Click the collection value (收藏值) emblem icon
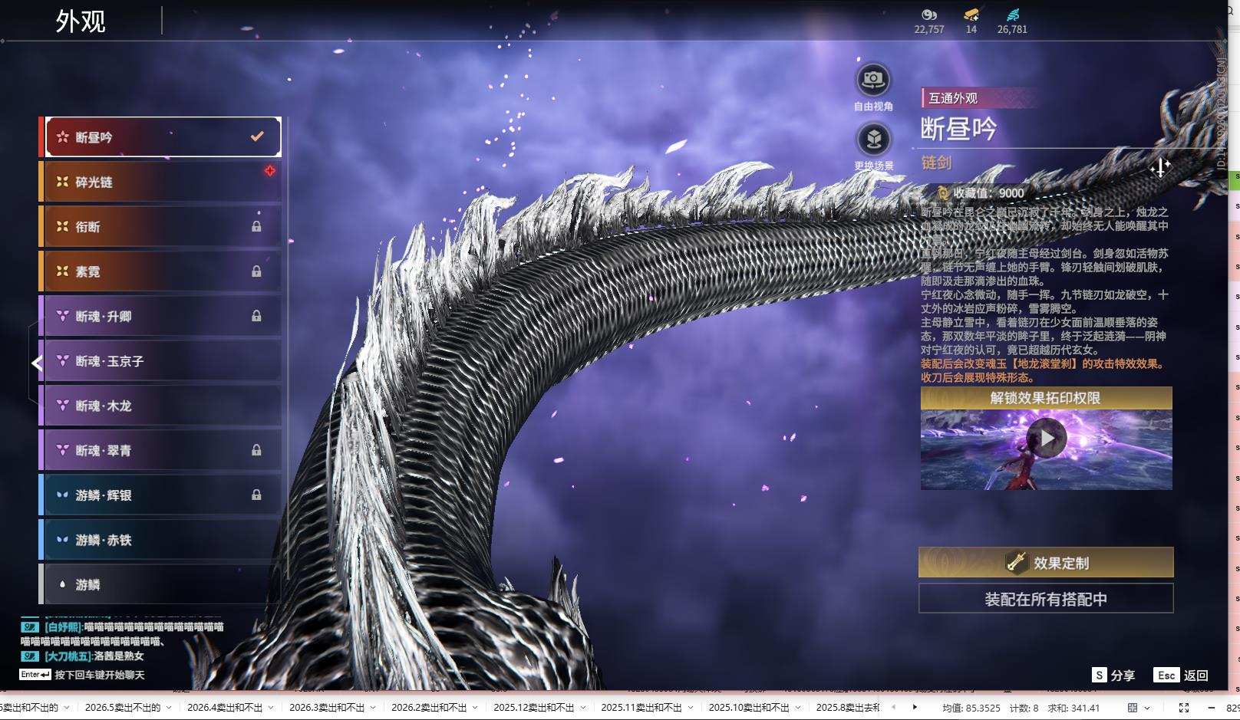The image size is (1240, 720). [943, 193]
